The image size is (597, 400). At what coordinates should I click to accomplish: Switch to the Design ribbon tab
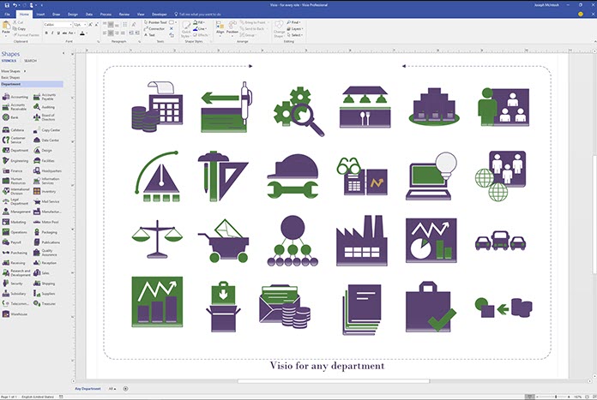72,14
